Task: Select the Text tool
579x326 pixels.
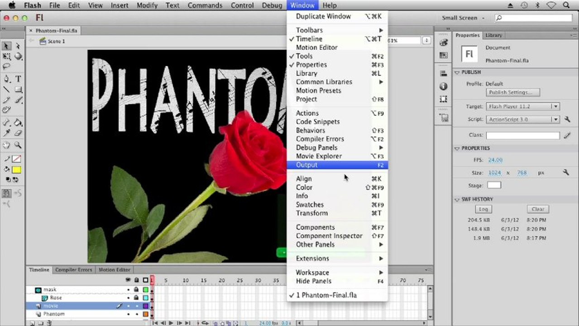Action: point(18,79)
